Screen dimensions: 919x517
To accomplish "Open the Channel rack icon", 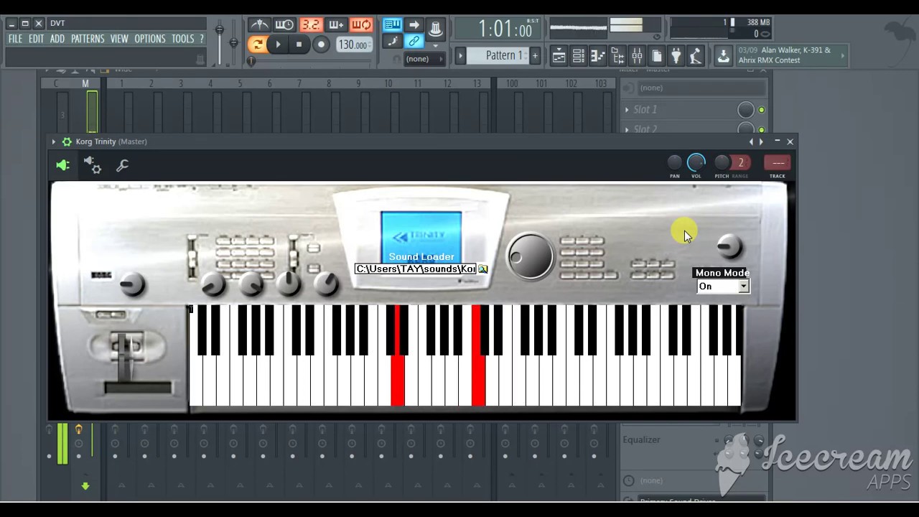I will pos(578,56).
